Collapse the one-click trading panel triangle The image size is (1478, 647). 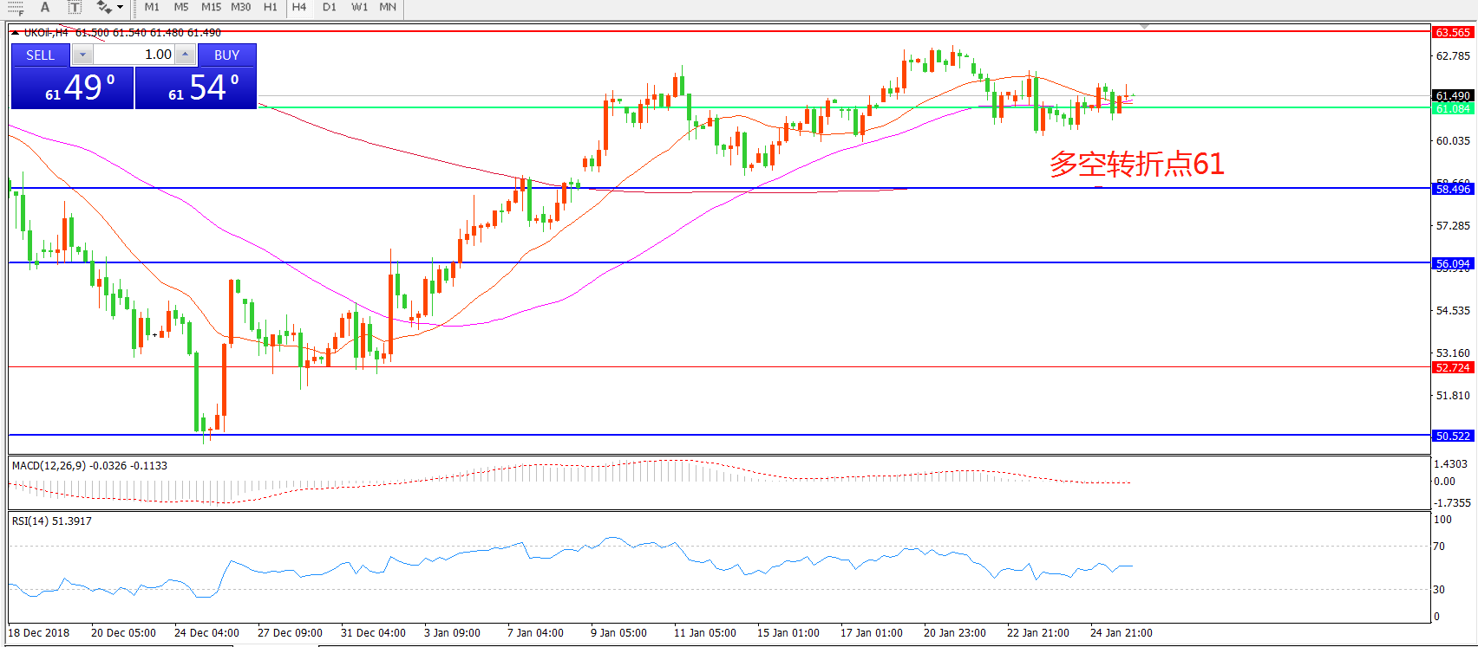15,33
